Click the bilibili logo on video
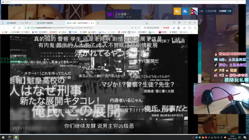 (178, 41)
